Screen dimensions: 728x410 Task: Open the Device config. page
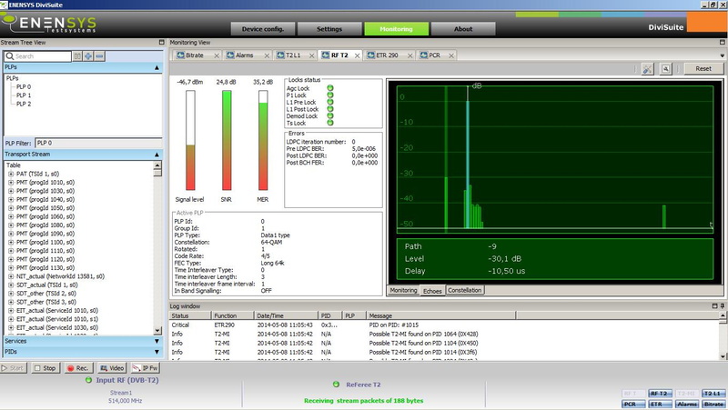pyautogui.click(x=261, y=28)
